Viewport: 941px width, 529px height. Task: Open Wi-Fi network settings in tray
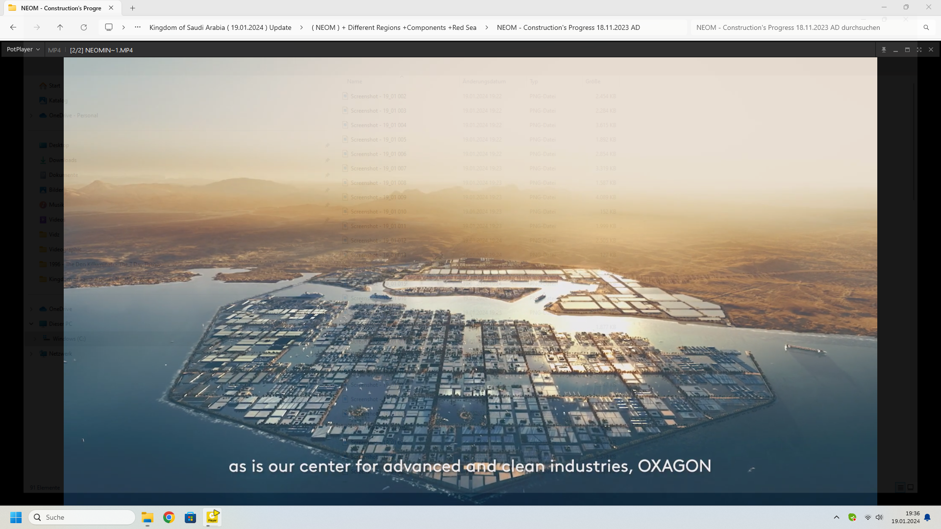tap(867, 517)
